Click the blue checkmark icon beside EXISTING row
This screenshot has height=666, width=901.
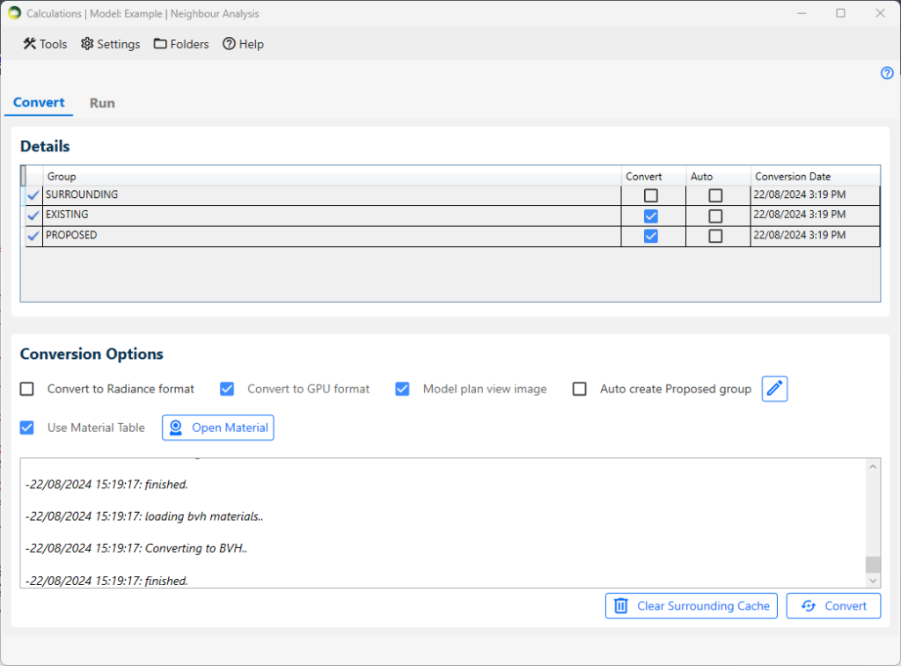pos(33,216)
